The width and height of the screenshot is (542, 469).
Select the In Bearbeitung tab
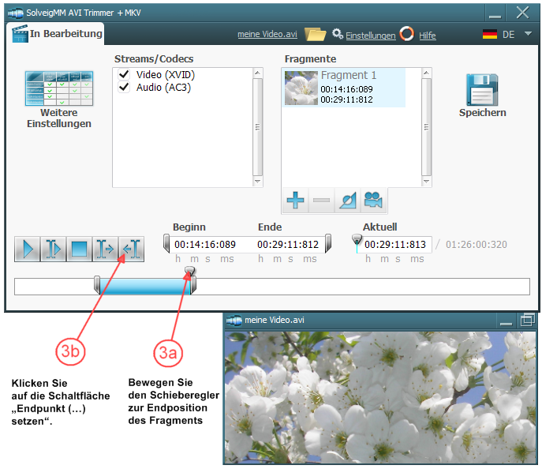point(55,33)
